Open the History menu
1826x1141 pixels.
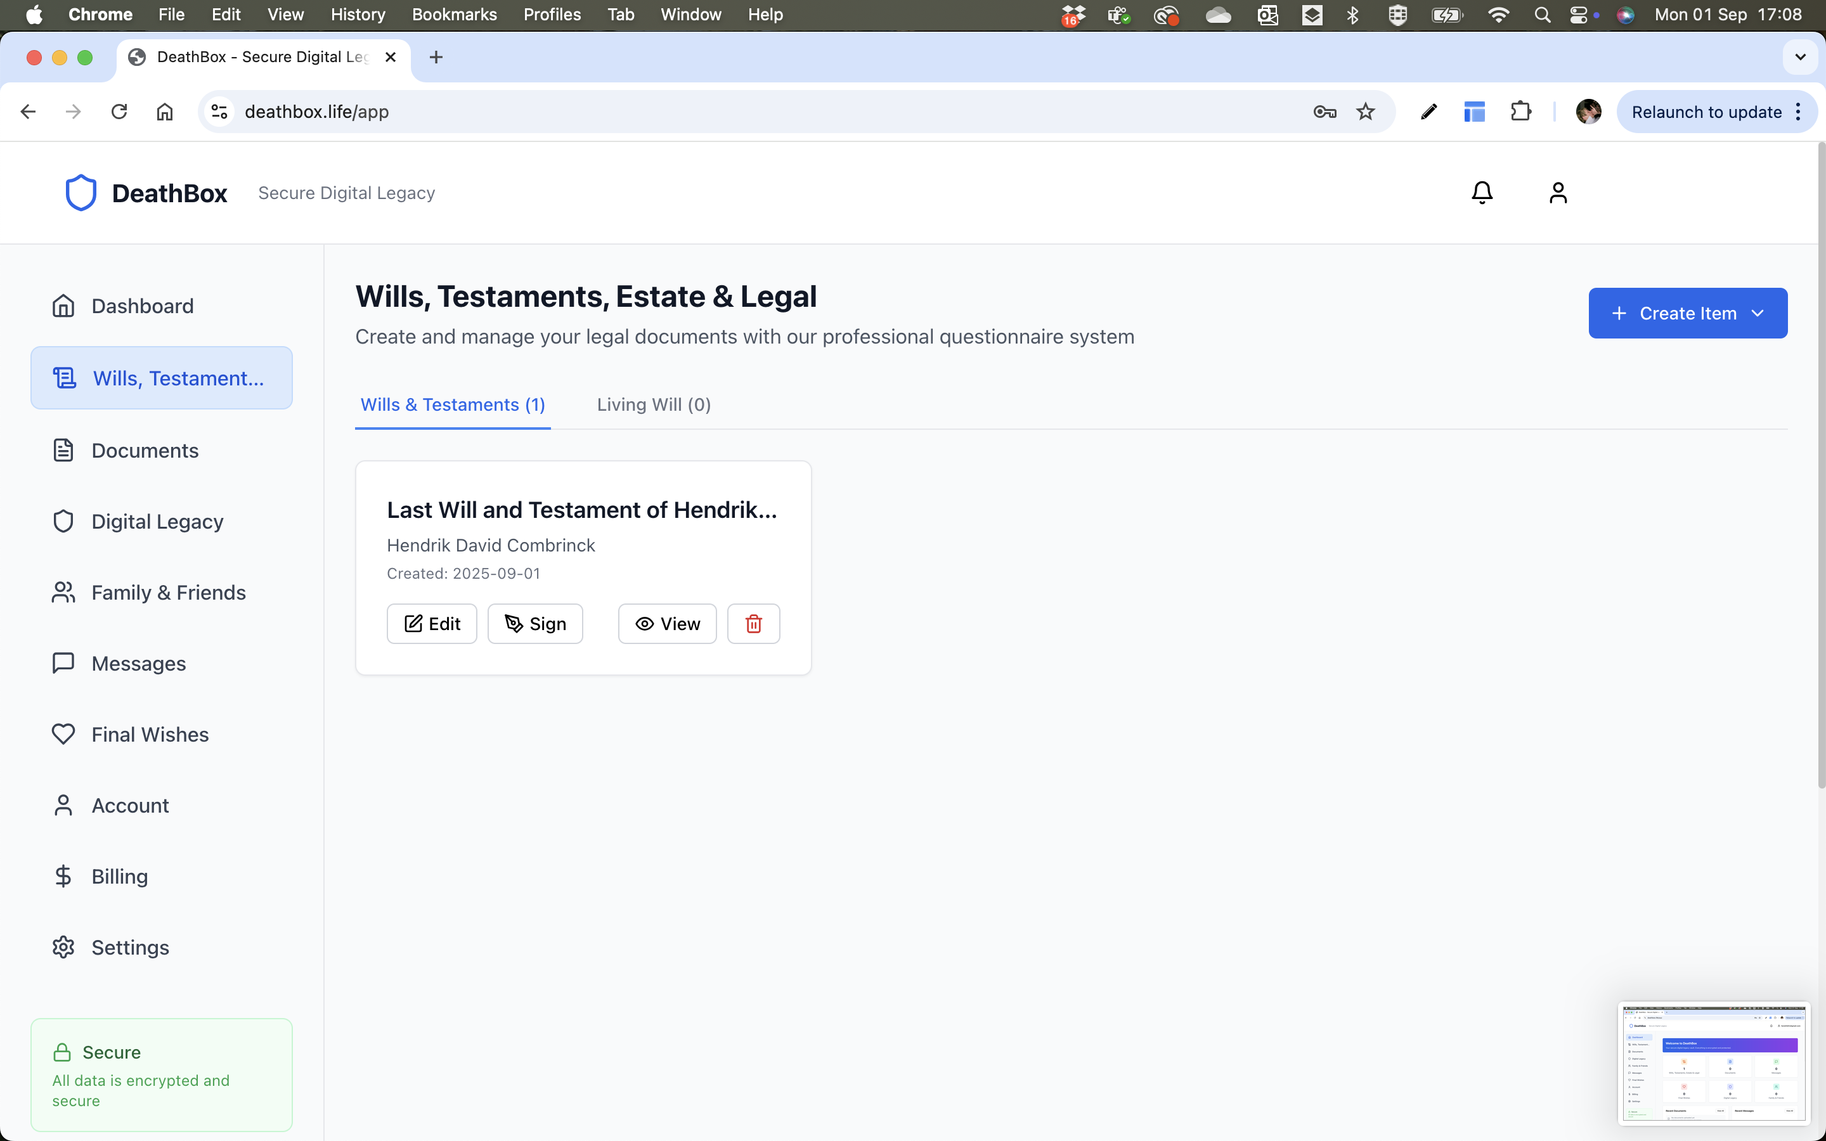pos(358,15)
